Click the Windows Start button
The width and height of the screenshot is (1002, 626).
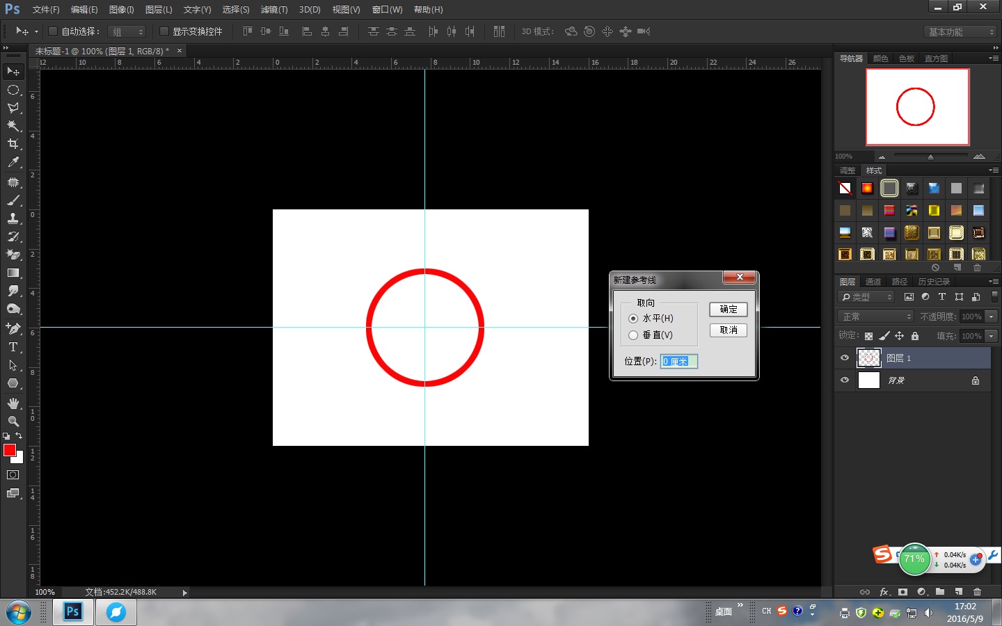point(19,613)
